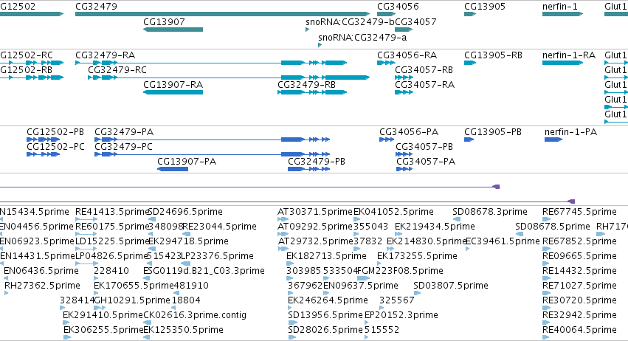628x341 pixels.
Task: Open the CG34056 gene label
Action: pyautogui.click(x=398, y=7)
